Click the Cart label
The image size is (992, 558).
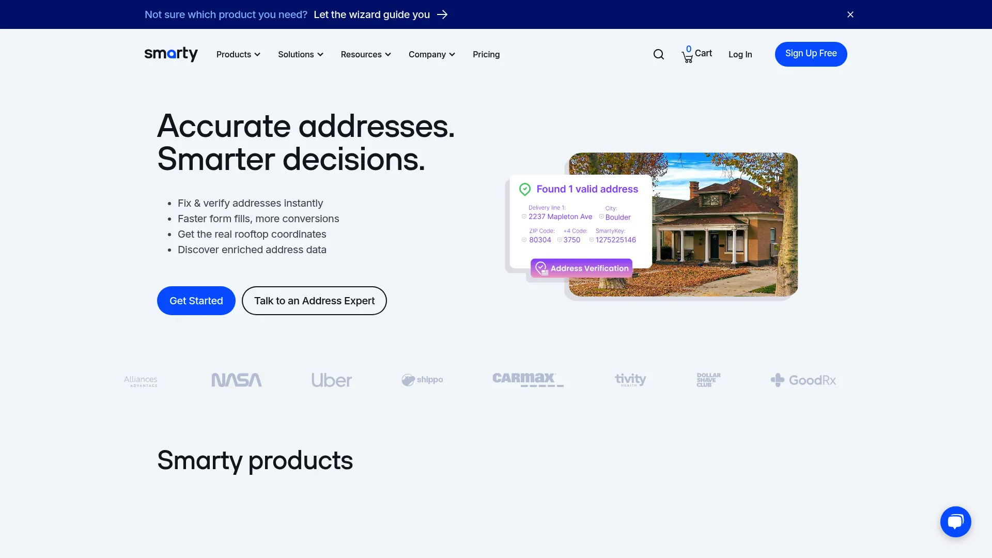[703, 53]
